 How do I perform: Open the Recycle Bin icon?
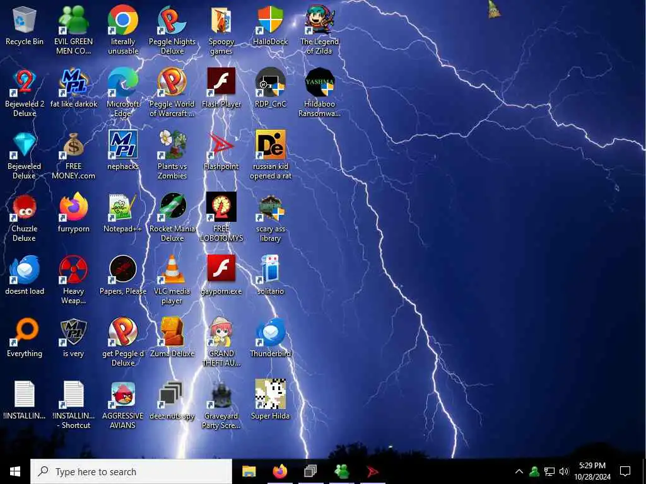(25, 20)
